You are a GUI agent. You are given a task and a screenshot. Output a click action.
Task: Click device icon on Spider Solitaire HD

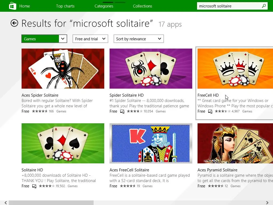point(122,111)
